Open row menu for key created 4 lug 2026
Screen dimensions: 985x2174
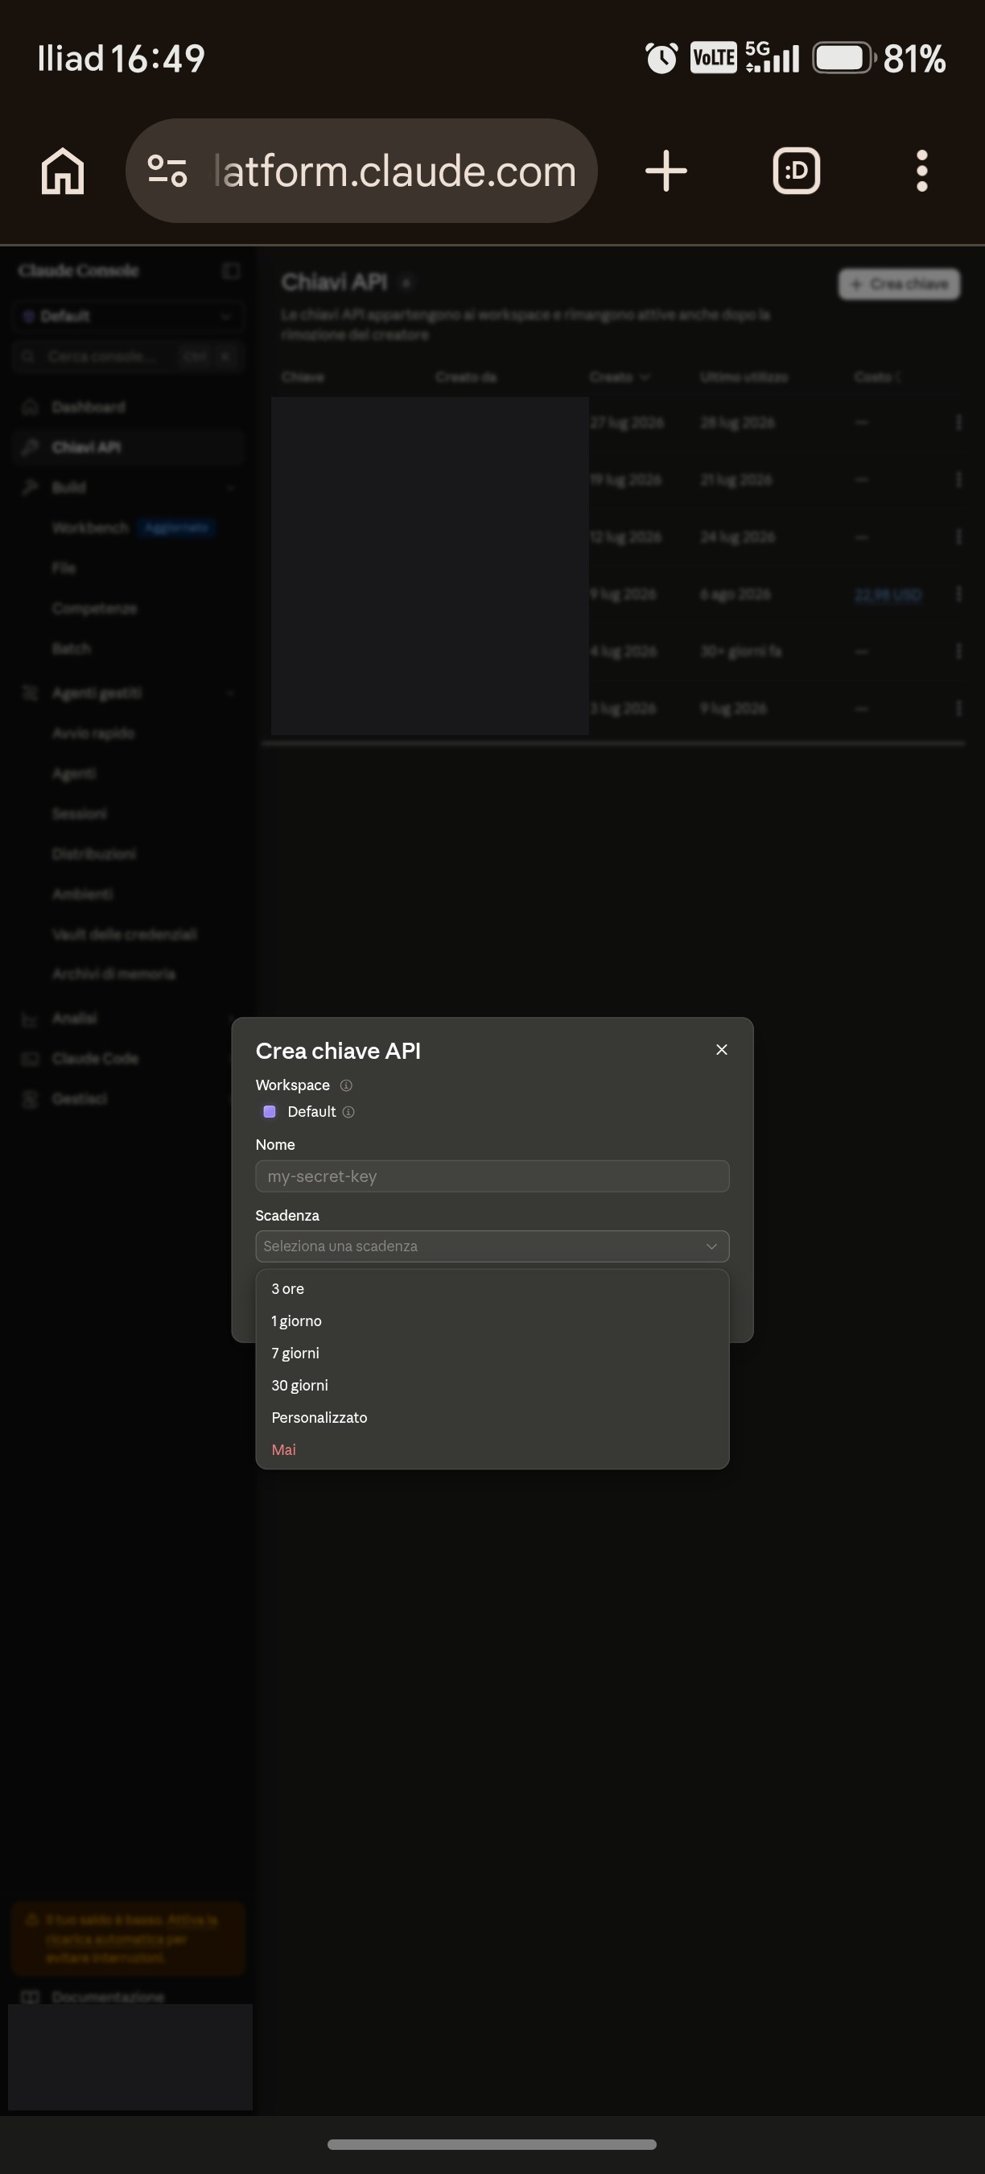coord(958,651)
